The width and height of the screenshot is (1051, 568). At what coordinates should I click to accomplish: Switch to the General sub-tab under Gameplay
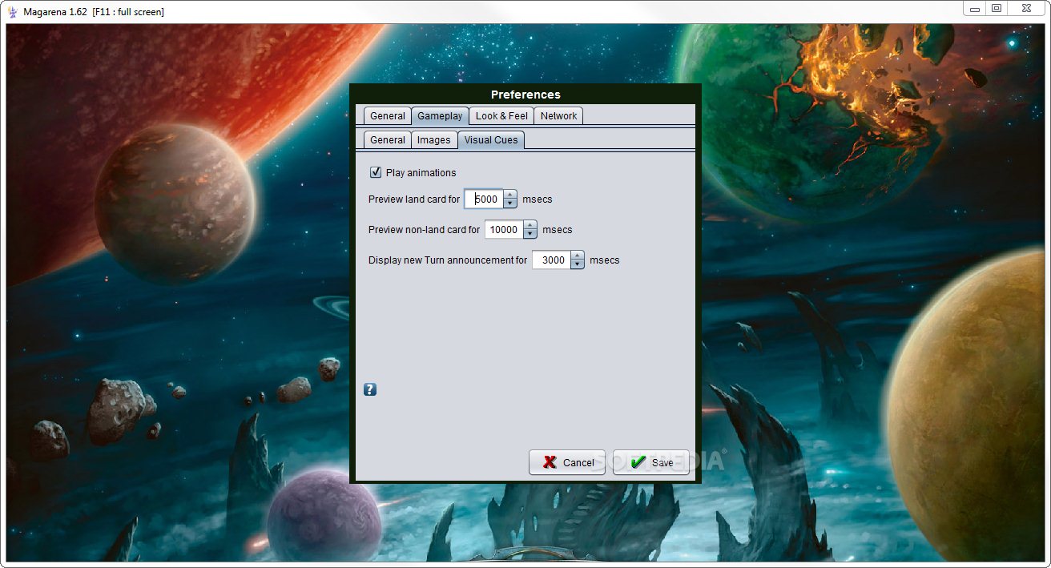pyautogui.click(x=388, y=140)
